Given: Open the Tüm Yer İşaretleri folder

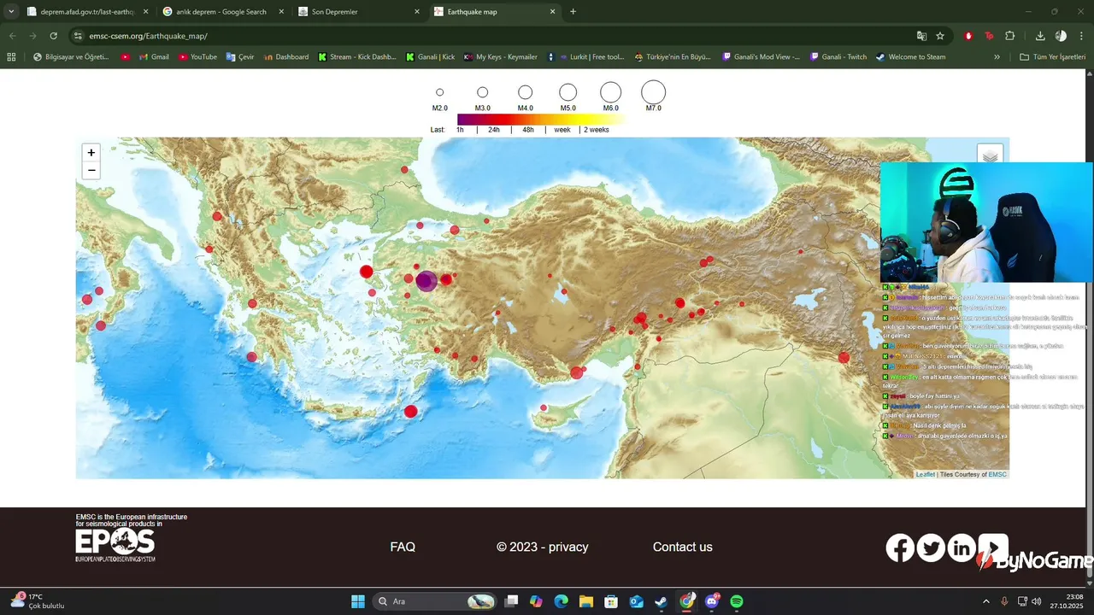Looking at the screenshot, I should tap(1052, 57).
